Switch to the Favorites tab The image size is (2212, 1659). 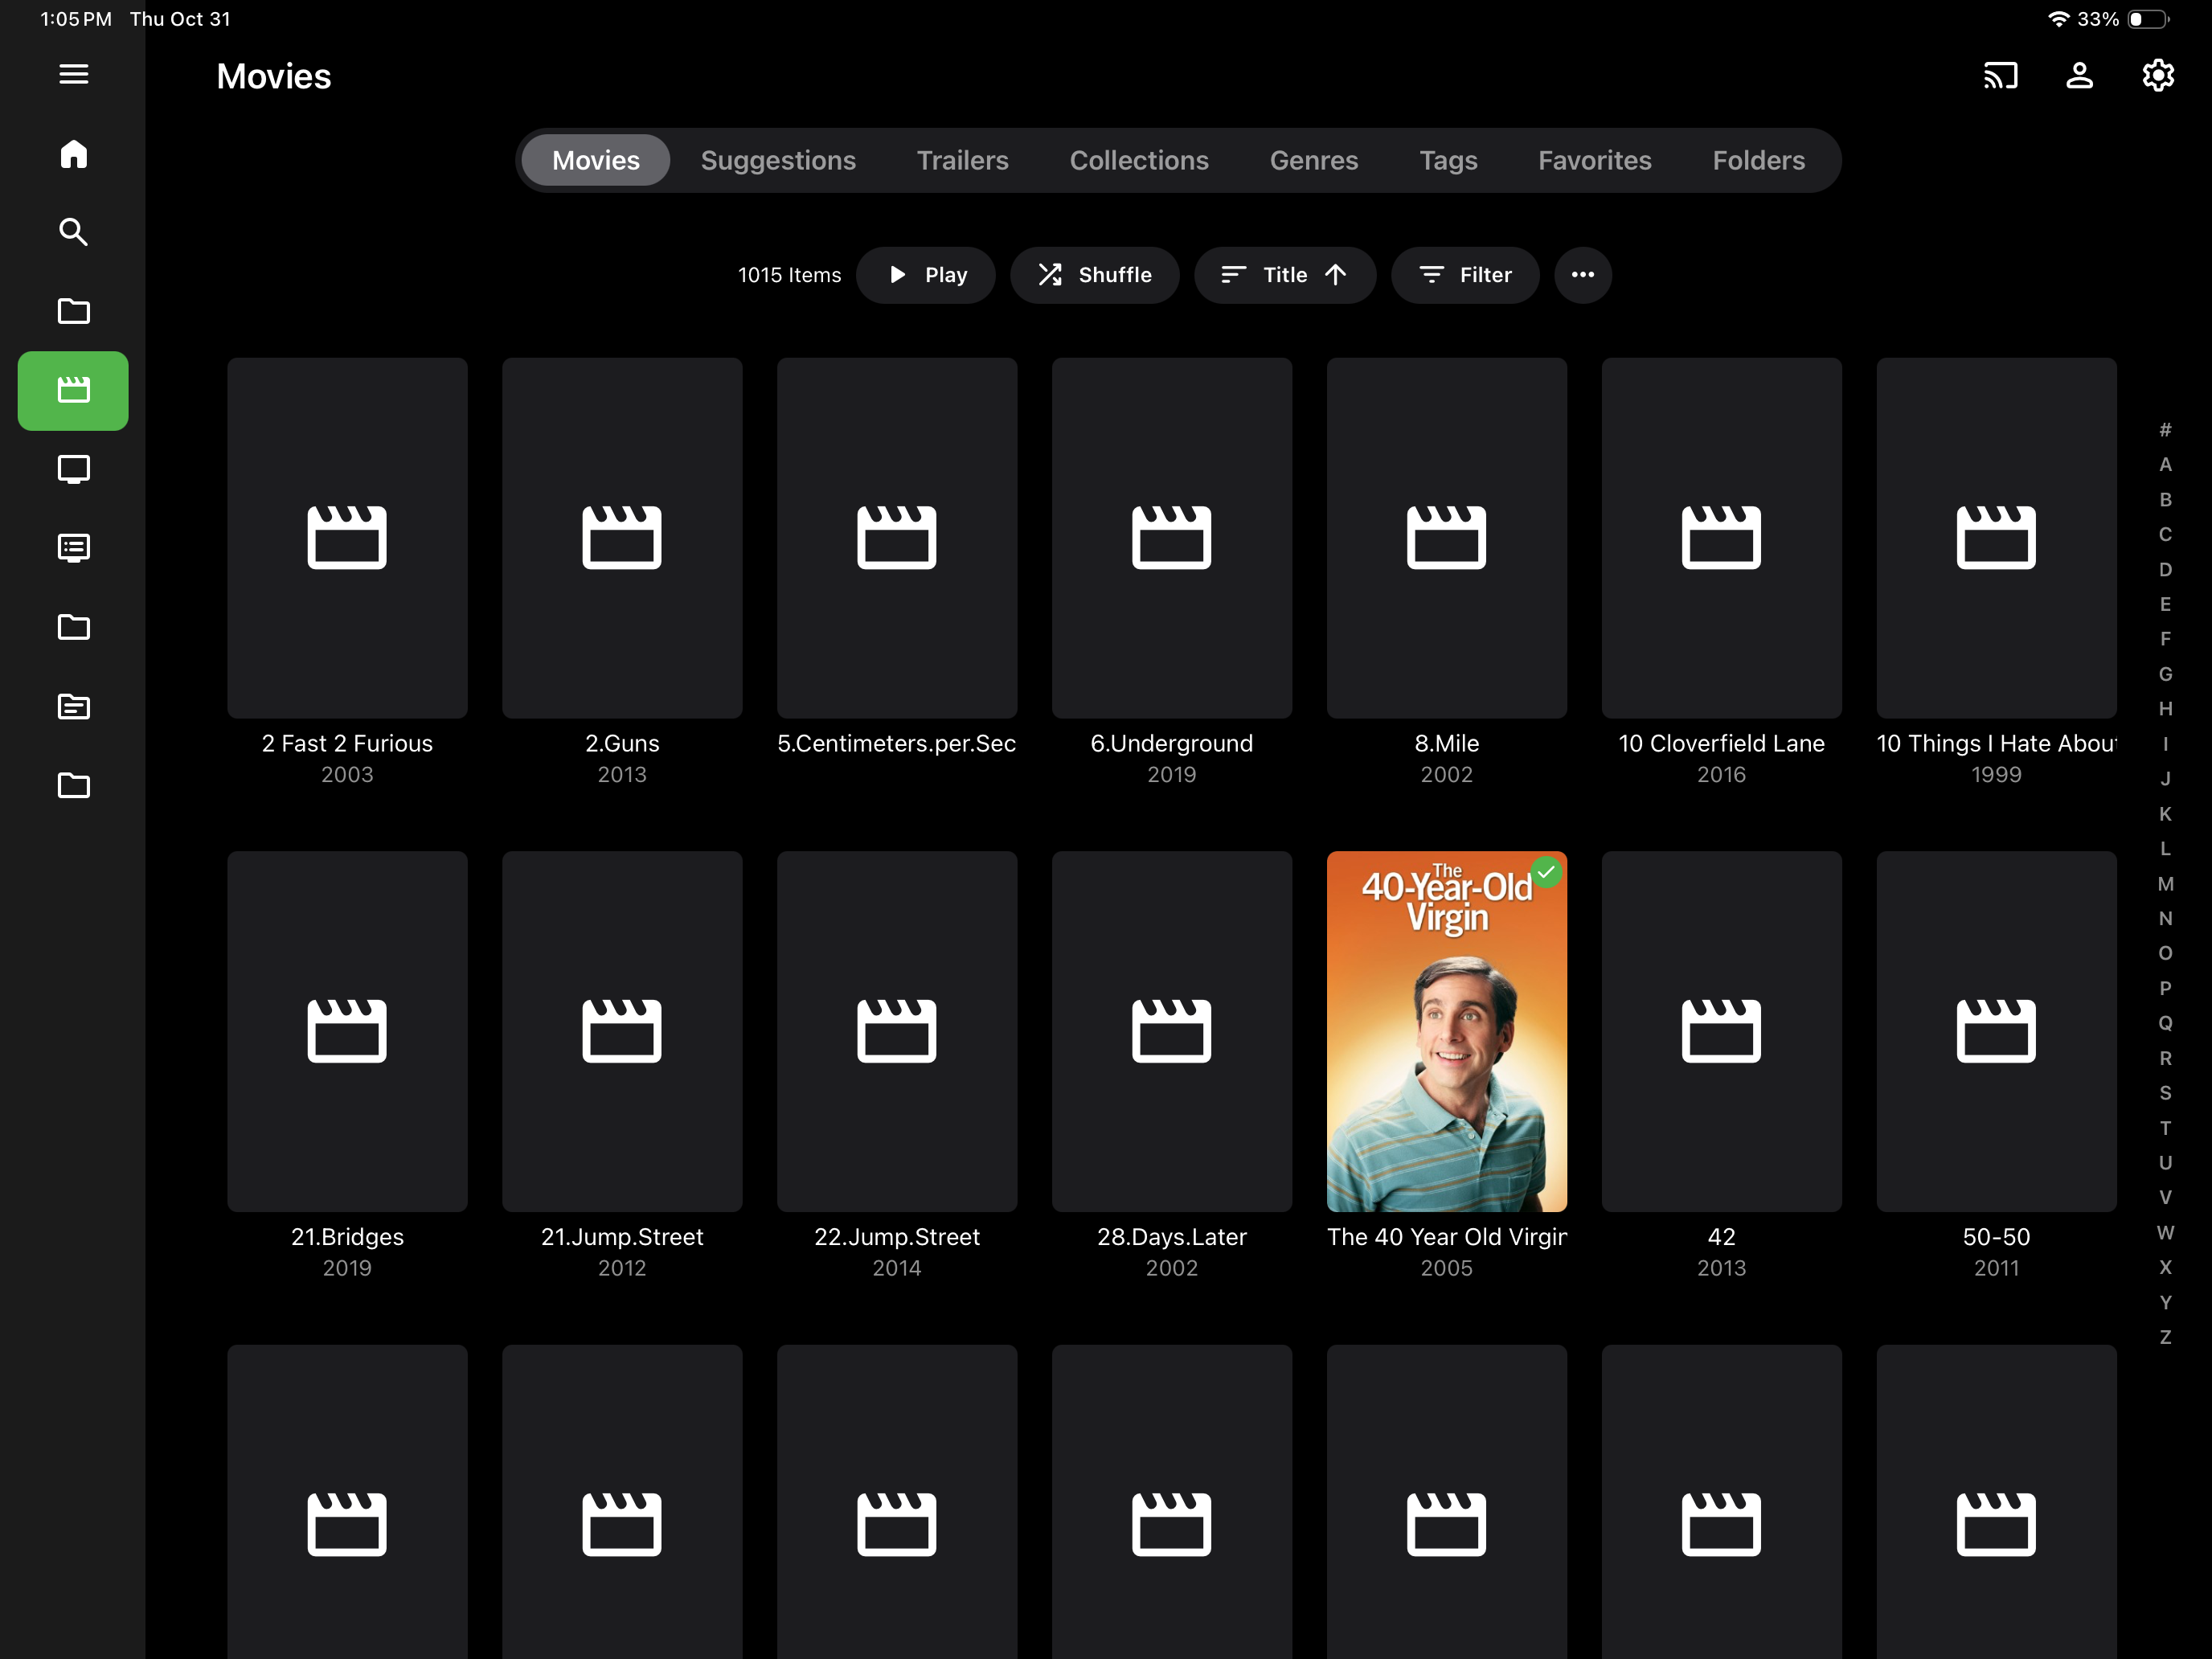[x=1594, y=160]
